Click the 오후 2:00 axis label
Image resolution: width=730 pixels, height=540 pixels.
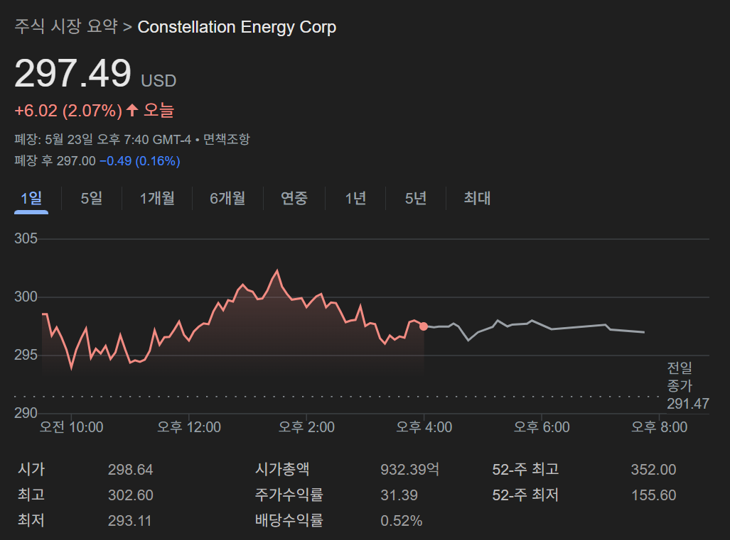click(306, 427)
